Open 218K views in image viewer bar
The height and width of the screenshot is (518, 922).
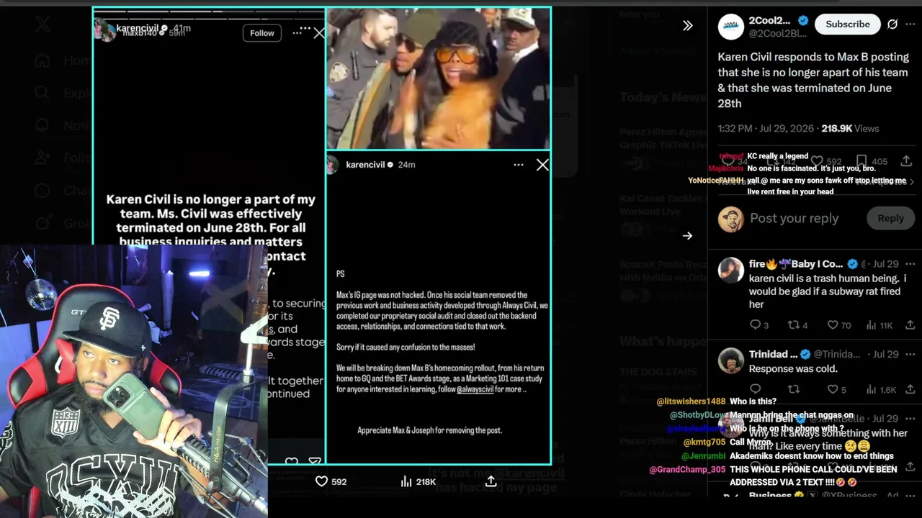pyautogui.click(x=418, y=481)
